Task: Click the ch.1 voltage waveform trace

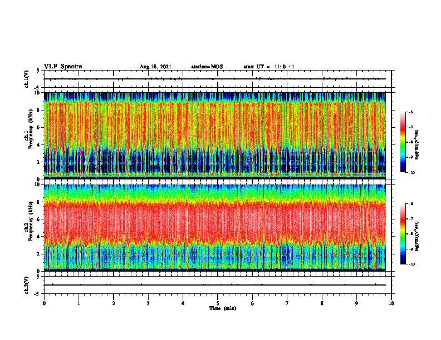Action: coord(215,79)
